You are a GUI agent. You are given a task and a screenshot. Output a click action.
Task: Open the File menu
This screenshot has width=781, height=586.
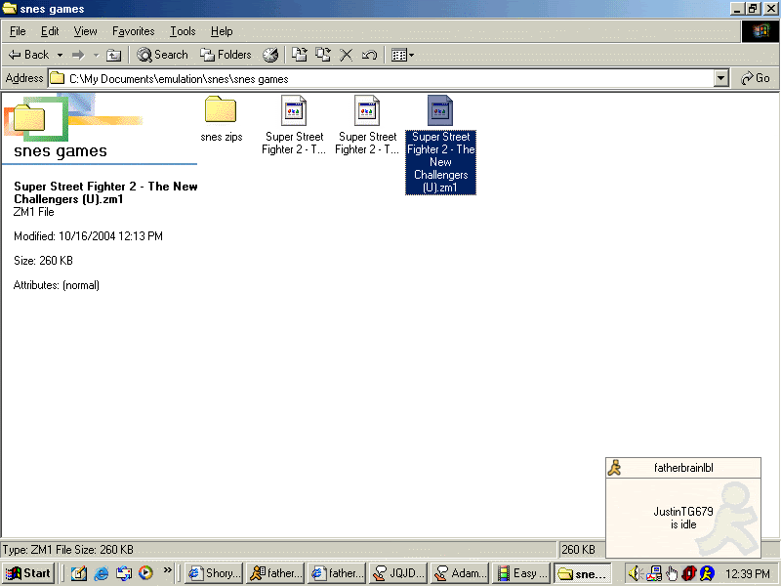[x=18, y=31]
